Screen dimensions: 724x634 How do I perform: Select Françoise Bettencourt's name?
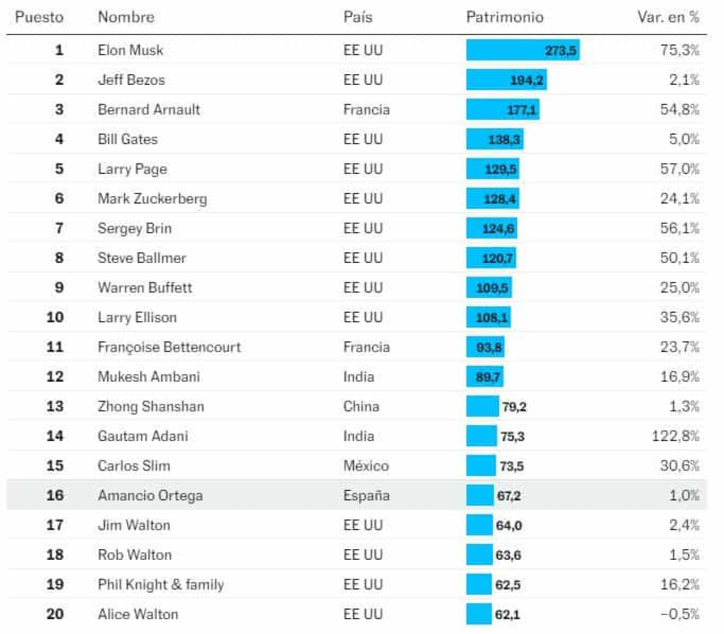pos(169,347)
